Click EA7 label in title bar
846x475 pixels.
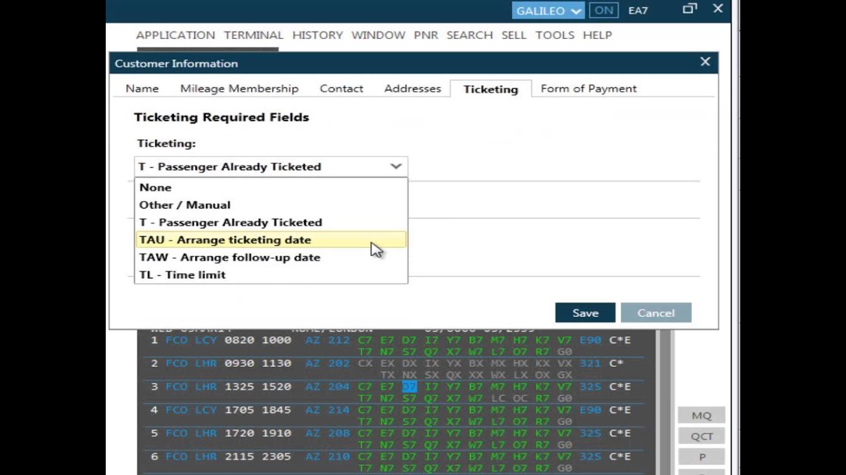638,11
